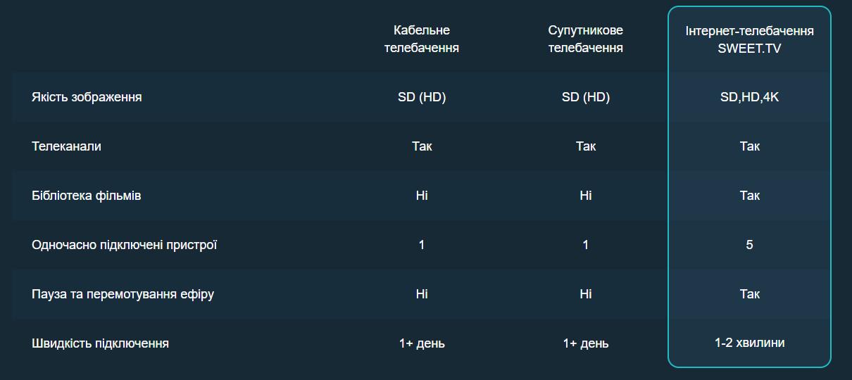Select 1+ день in the satellite column
Image resolution: width=852 pixels, height=380 pixels.
[x=586, y=343]
